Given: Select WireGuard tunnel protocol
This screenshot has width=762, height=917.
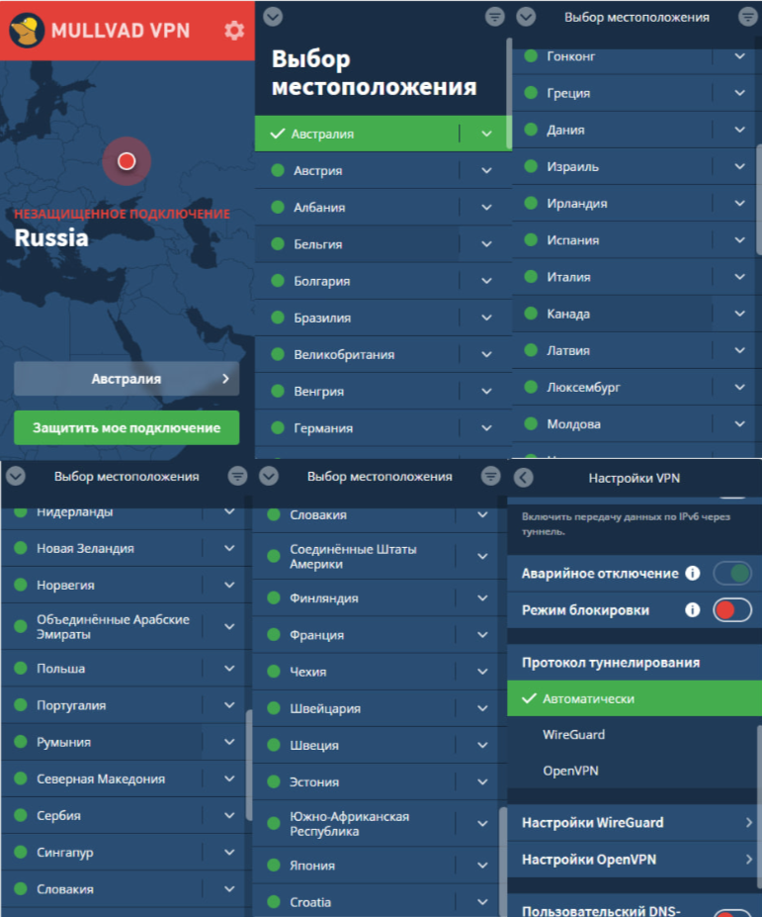Looking at the screenshot, I should pyautogui.click(x=633, y=735).
